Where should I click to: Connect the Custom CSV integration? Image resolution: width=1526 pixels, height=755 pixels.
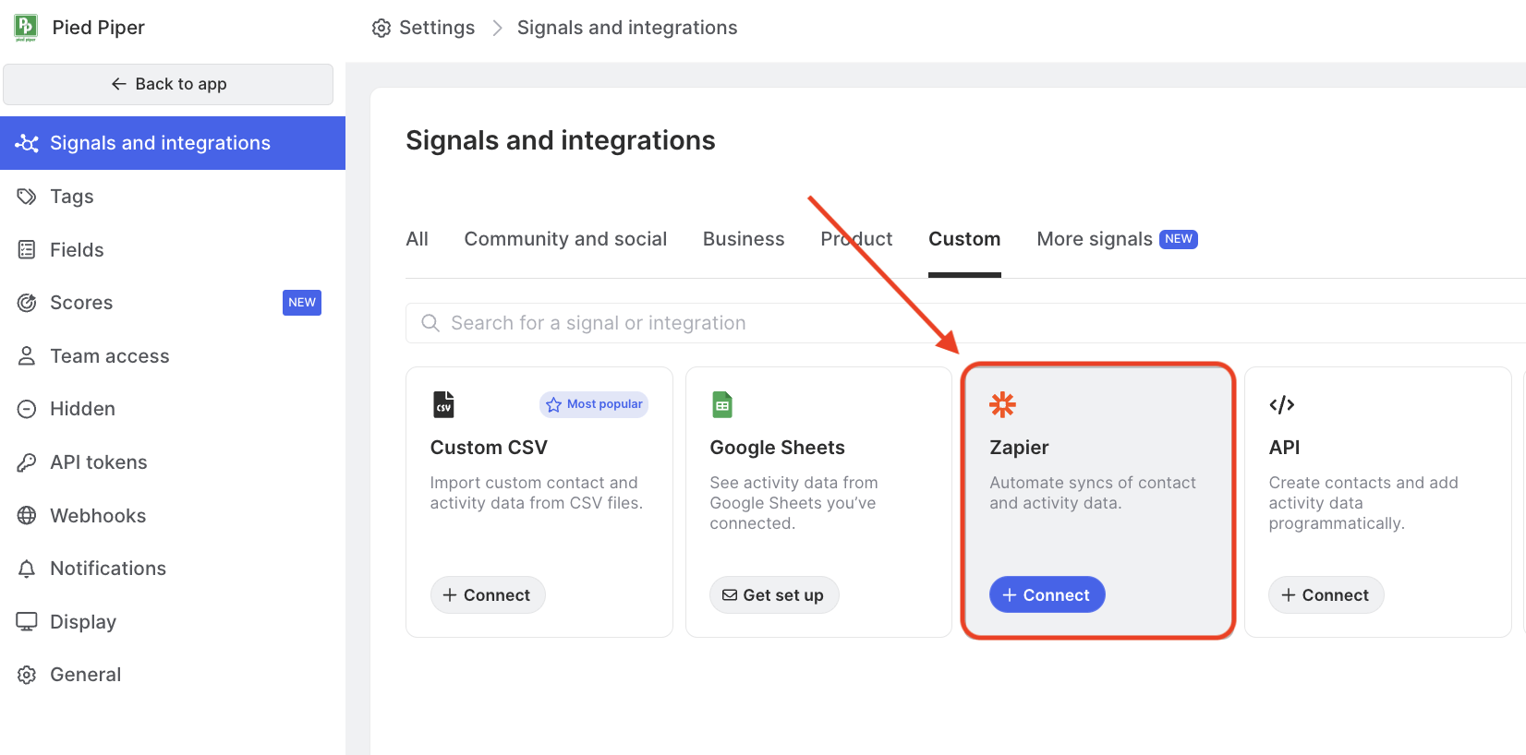point(488,595)
